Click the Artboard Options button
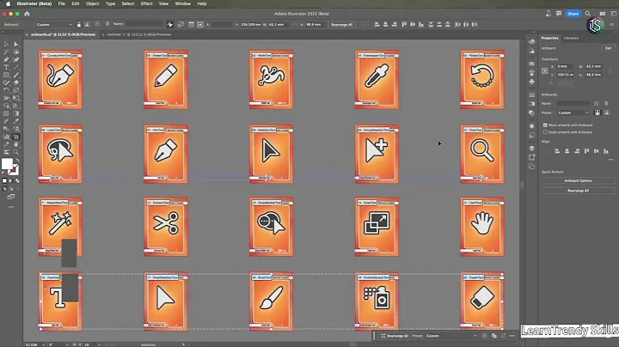Viewport: 619px width, 347px height. (x=578, y=181)
